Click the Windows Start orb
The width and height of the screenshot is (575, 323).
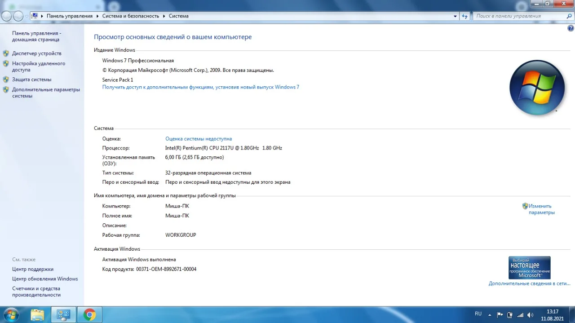click(x=10, y=314)
